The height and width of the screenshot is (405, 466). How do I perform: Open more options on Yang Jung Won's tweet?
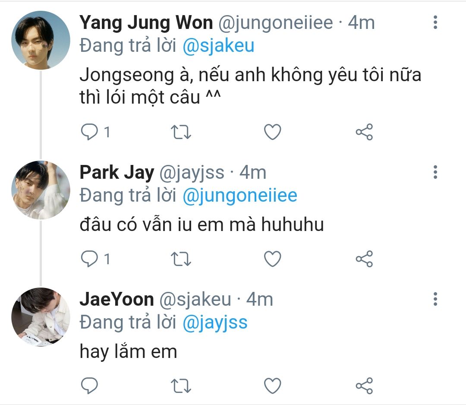[435, 22]
